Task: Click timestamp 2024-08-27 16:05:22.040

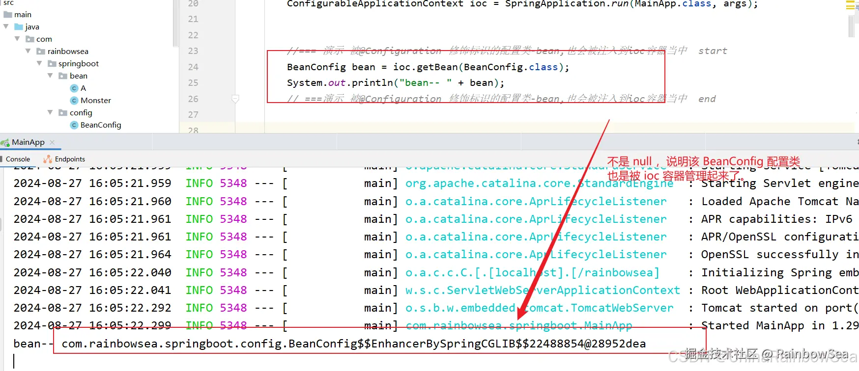Action: pyautogui.click(x=92, y=273)
